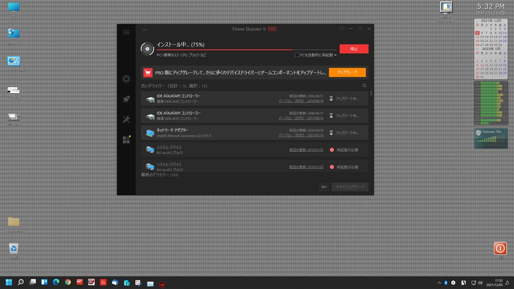Open version date 2021/02/10 link
514x289 pixels.
[301, 135]
